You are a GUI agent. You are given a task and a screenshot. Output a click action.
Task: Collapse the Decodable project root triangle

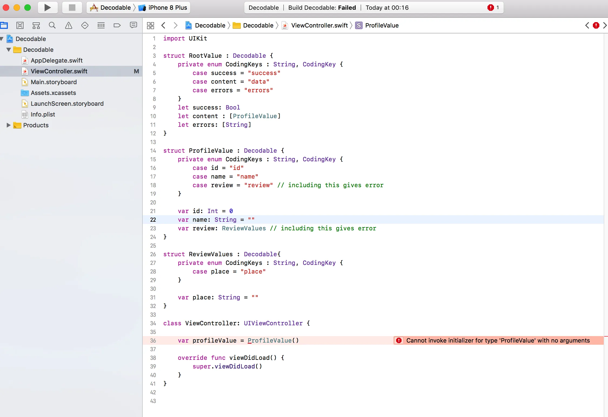2,39
